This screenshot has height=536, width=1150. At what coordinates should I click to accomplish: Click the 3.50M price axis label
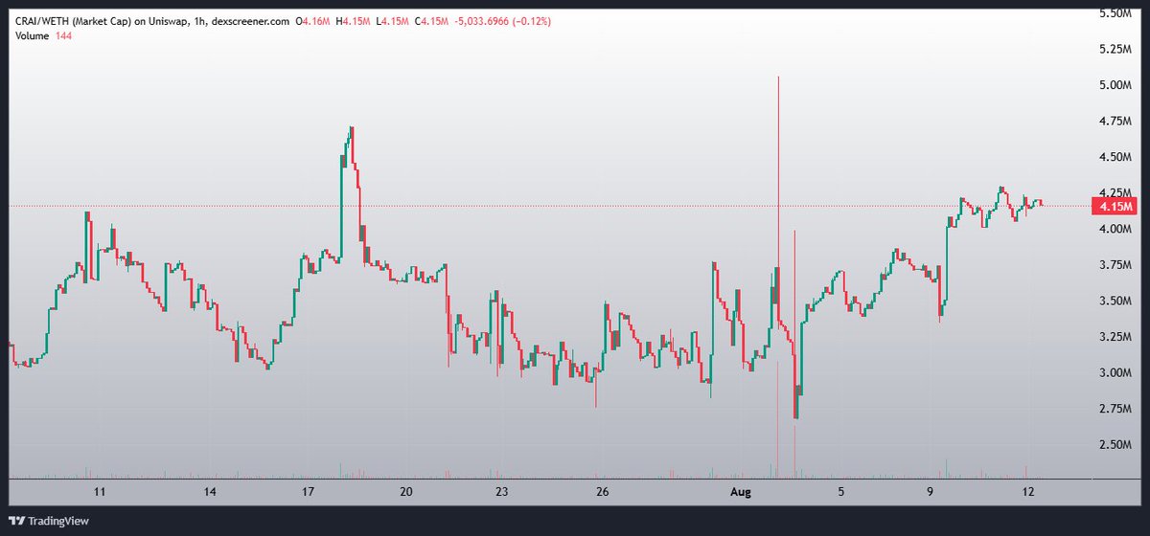(x=1115, y=301)
